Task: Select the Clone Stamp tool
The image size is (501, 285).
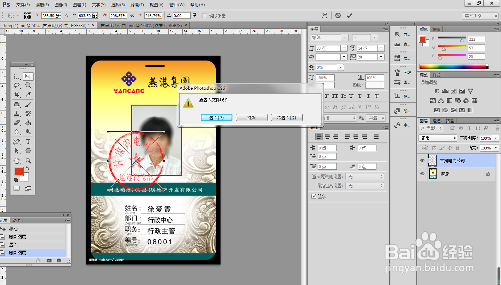Action: pyautogui.click(x=17, y=113)
